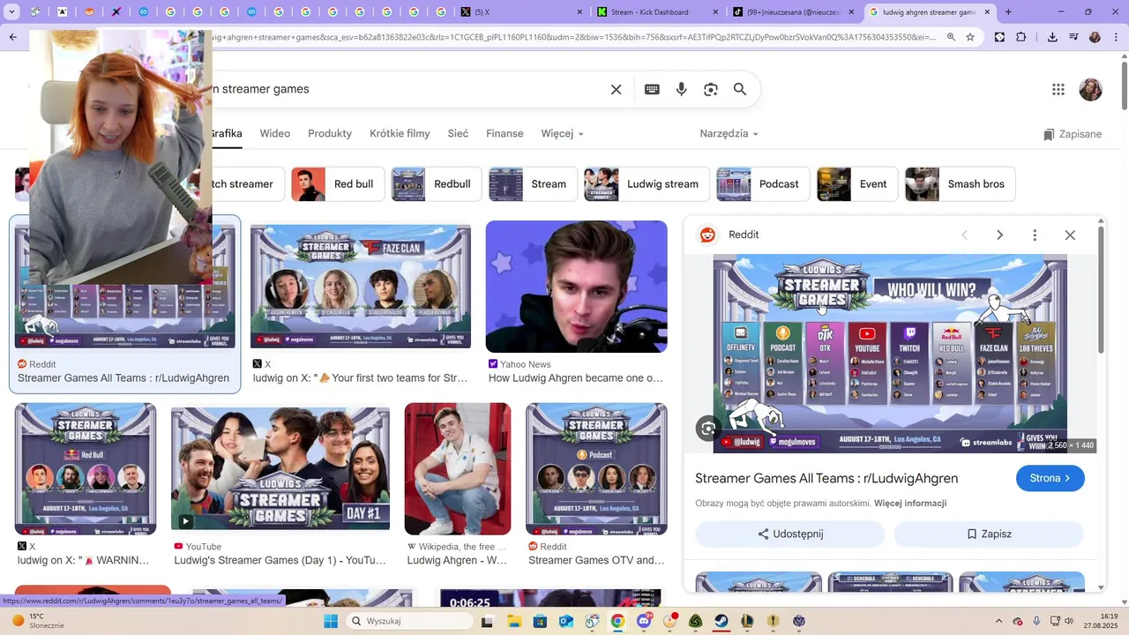The image size is (1129, 635).
Task: Open a new browser tab
Action: point(1008,12)
